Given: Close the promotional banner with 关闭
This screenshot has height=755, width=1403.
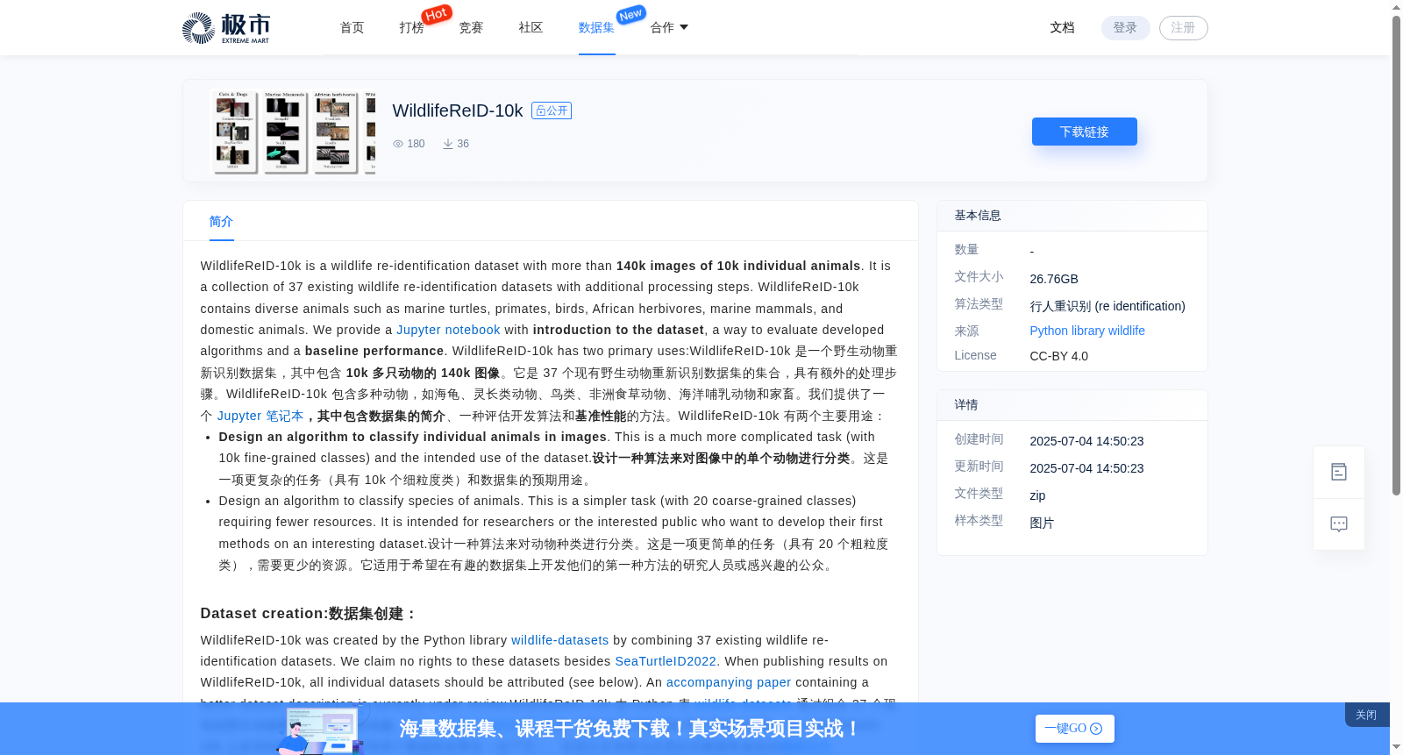Looking at the screenshot, I should [x=1366, y=715].
